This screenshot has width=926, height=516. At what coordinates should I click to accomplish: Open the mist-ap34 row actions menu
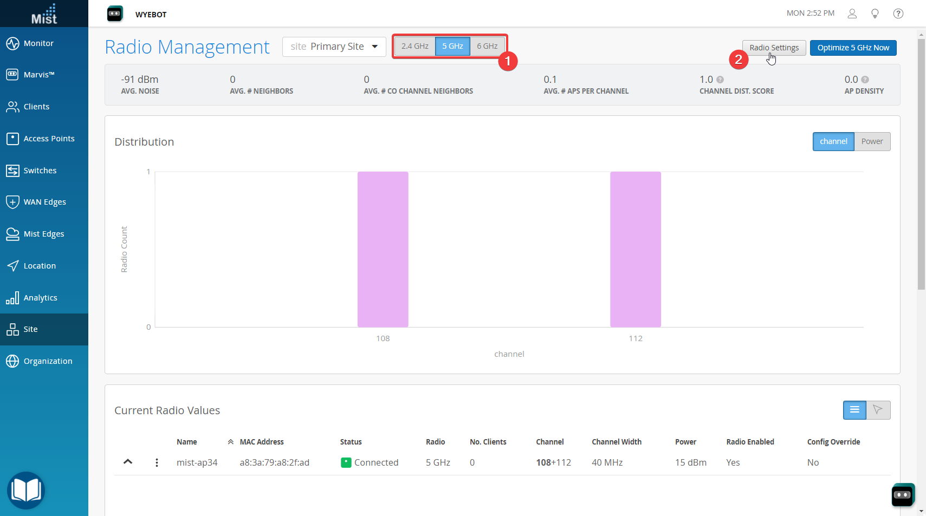[157, 462]
